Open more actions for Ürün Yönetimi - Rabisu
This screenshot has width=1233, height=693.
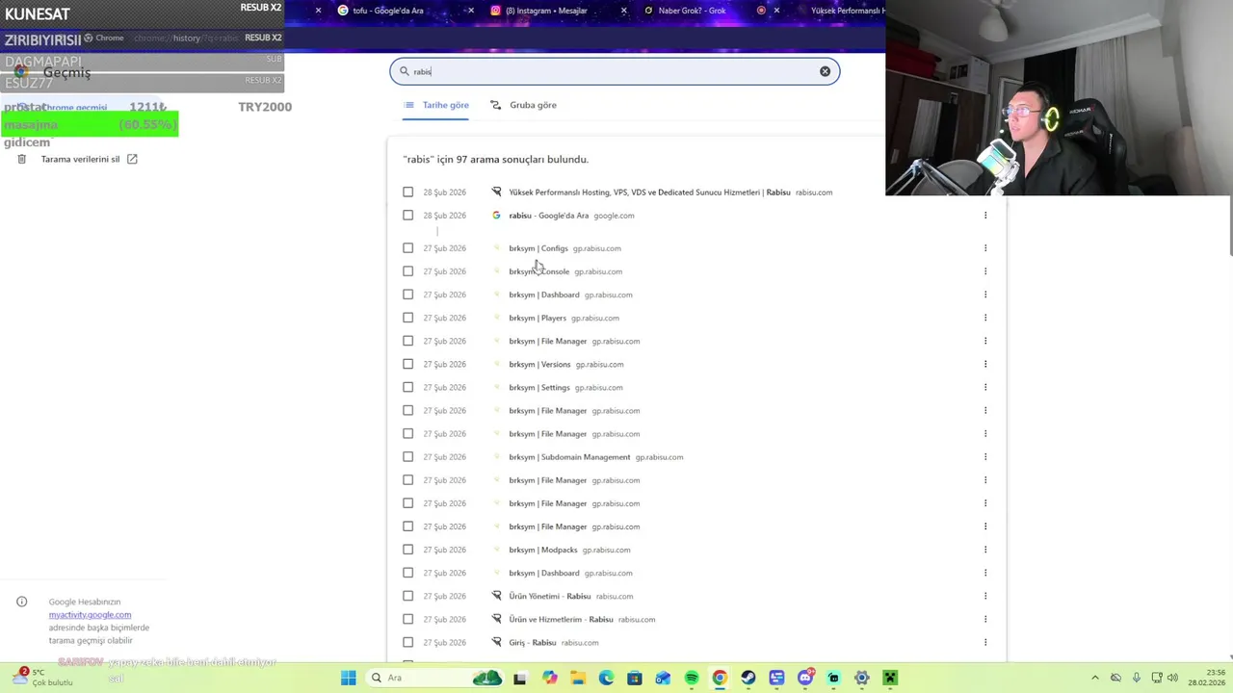pyautogui.click(x=985, y=596)
